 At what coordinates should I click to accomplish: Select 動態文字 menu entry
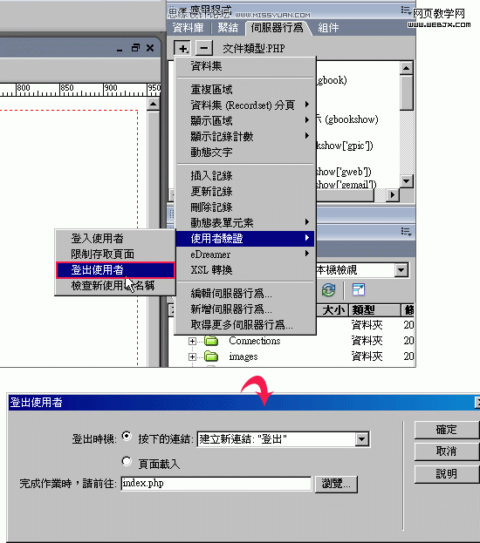pyautogui.click(x=245, y=152)
